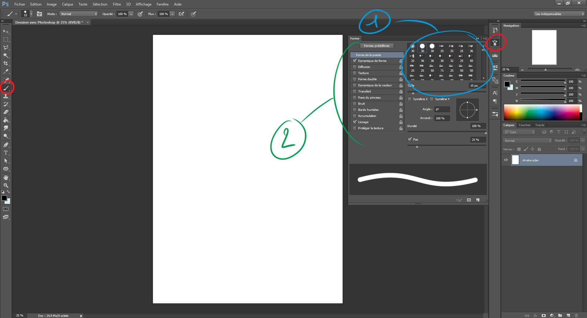Check the Symétrie X option
The height and width of the screenshot is (318, 587).
(410, 99)
